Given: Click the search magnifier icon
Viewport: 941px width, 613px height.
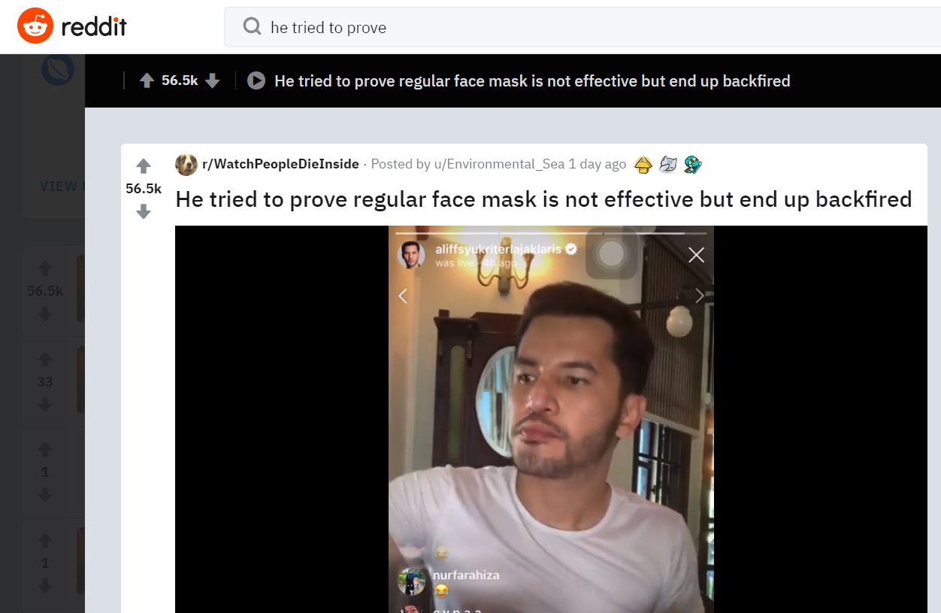Looking at the screenshot, I should [x=252, y=27].
